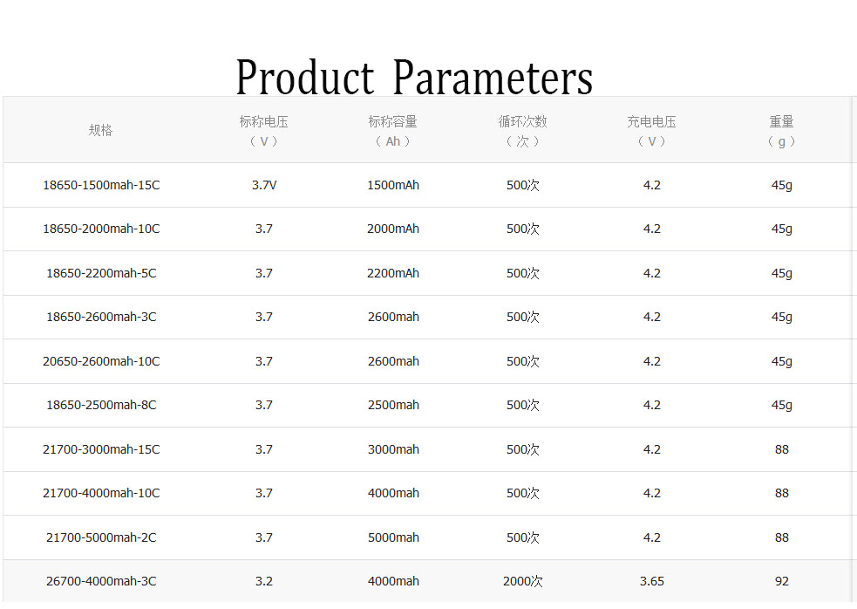
Task: Select 45g weight in the 18650-2500mah-8C row
Action: (781, 405)
